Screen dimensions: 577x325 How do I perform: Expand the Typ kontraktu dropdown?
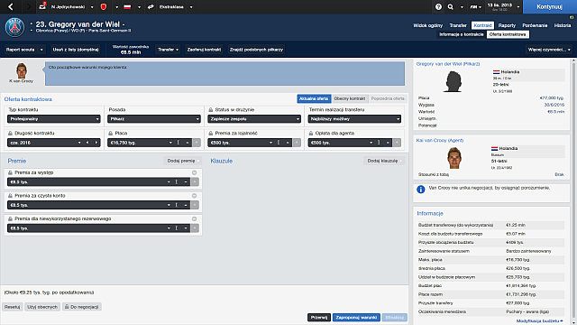coord(54,119)
